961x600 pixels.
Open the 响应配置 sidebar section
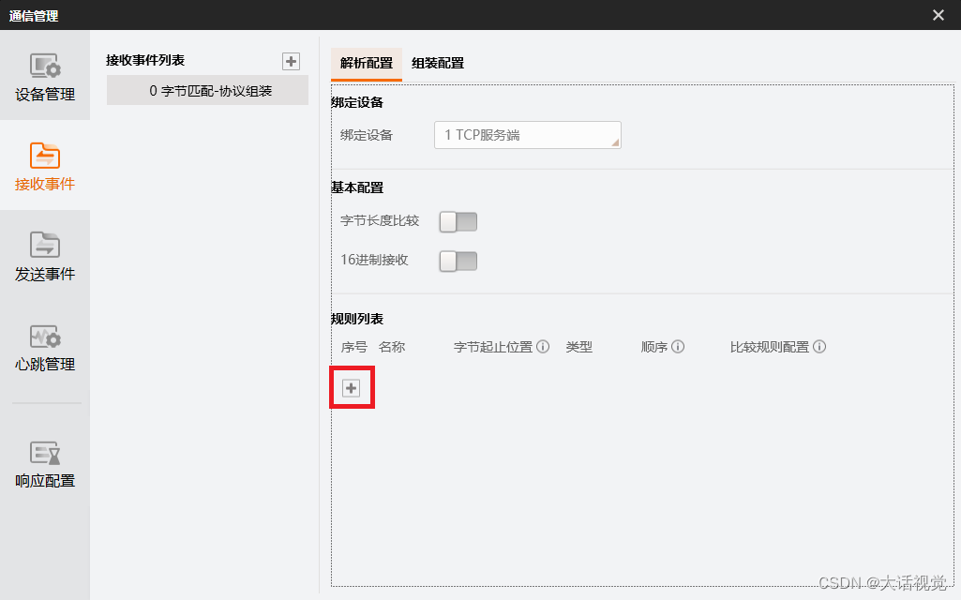45,463
